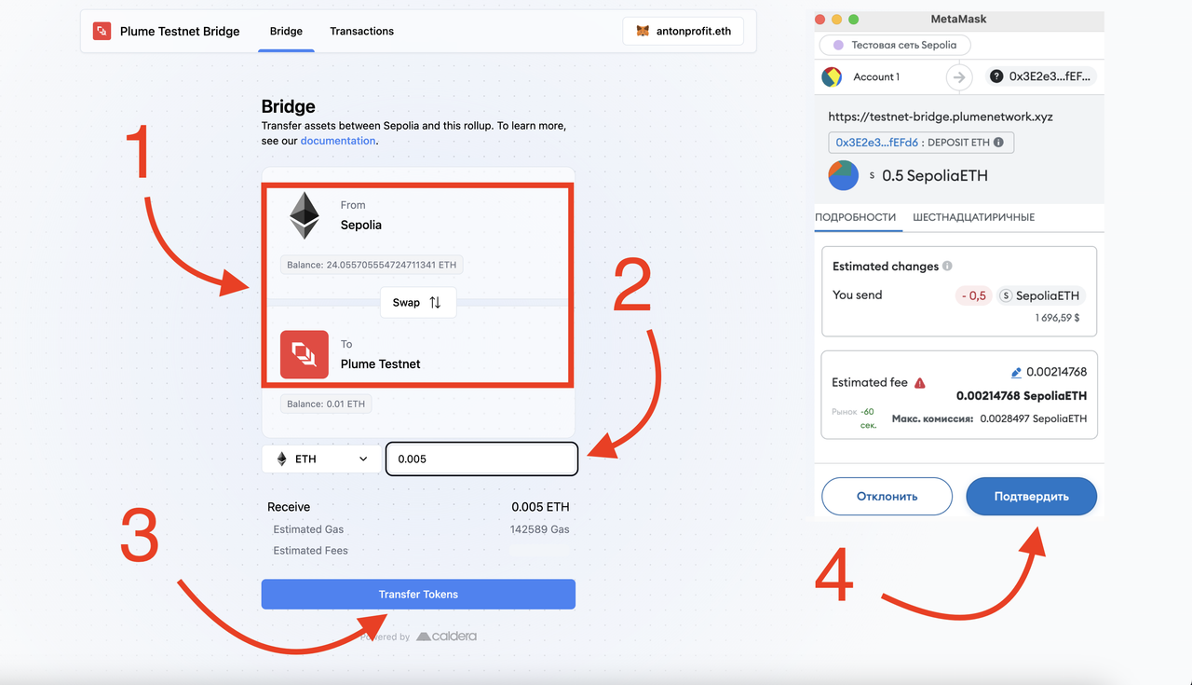Switch to the ШЕСТНАДЦАТИРИЧНЫЕ tab
The height and width of the screenshot is (685, 1192).
tap(973, 217)
